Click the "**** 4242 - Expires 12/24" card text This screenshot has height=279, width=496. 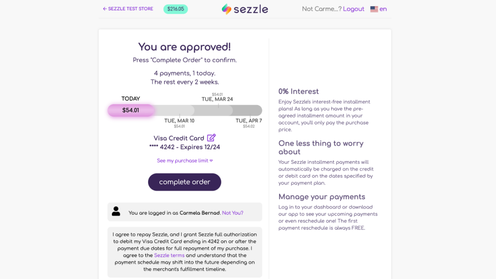point(185,147)
